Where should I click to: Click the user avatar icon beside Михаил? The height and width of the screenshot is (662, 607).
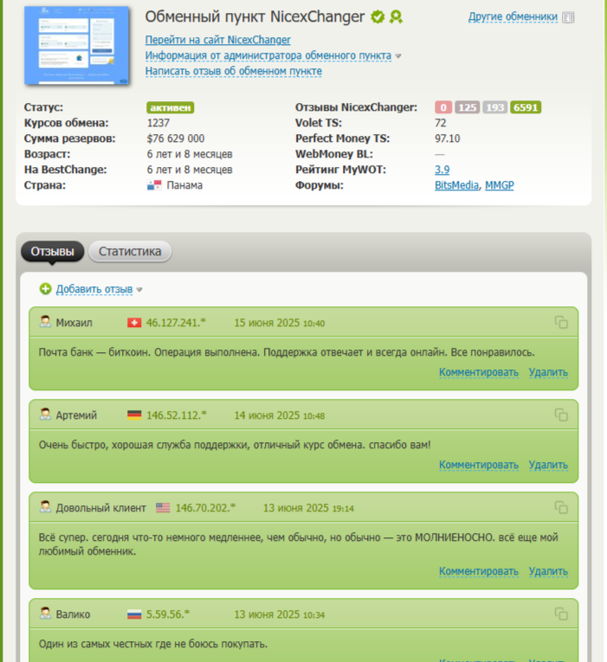click(45, 322)
